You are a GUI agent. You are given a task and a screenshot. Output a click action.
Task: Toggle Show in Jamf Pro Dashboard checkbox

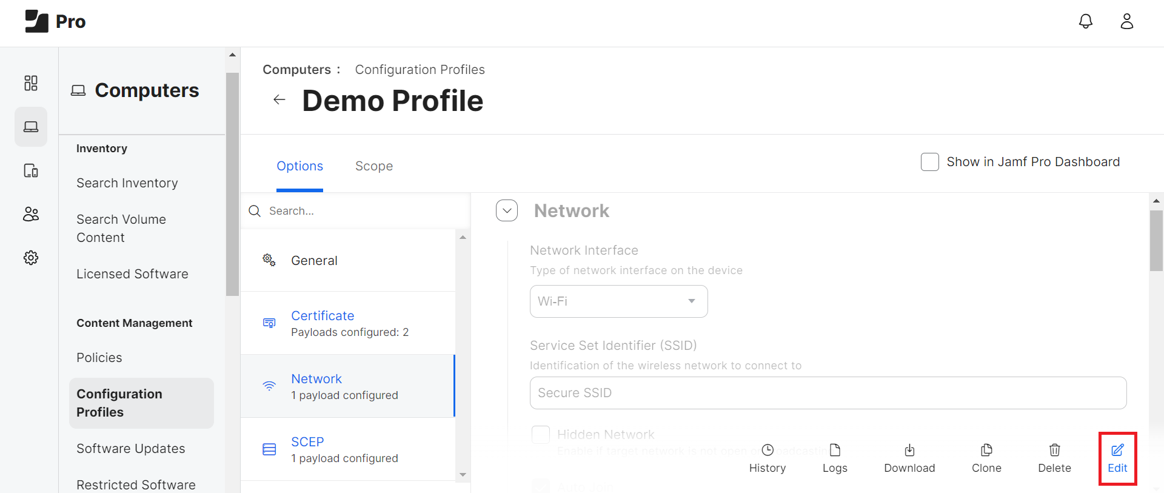[930, 162]
